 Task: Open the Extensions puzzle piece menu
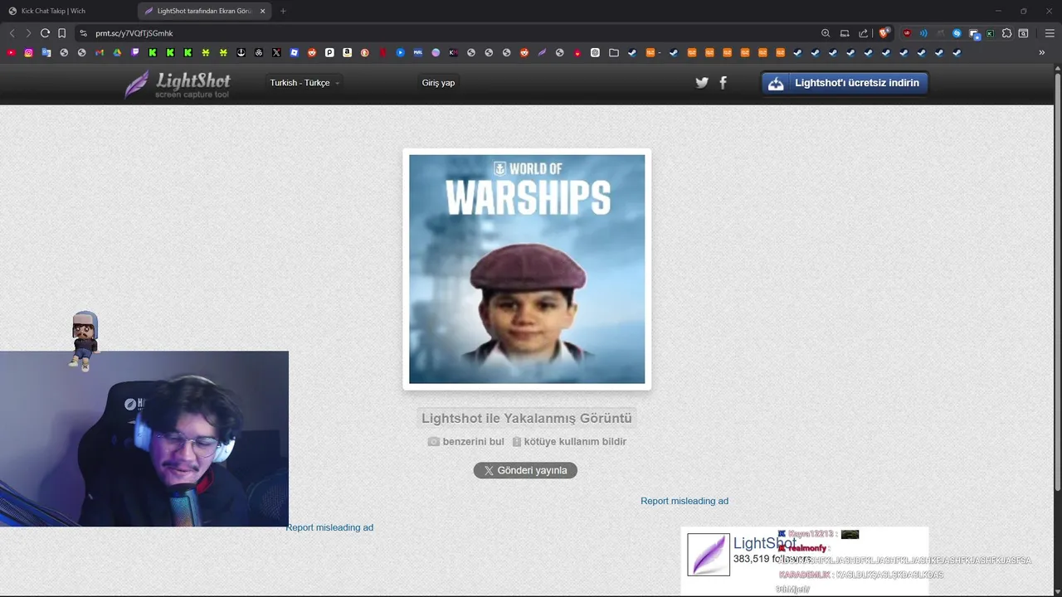click(x=1006, y=33)
